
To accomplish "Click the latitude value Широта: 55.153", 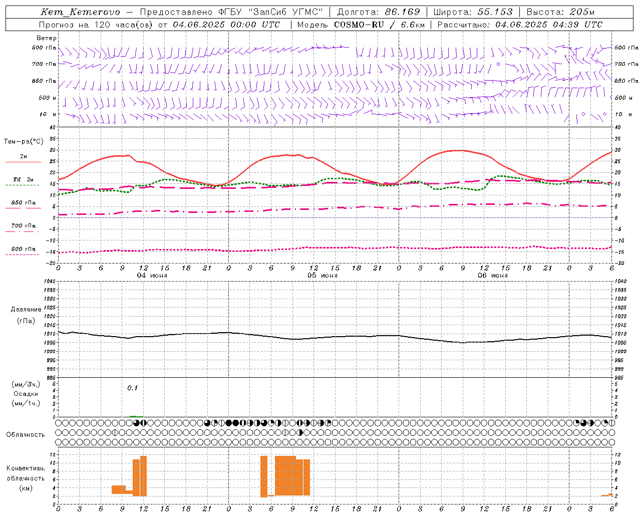I will click(473, 12).
